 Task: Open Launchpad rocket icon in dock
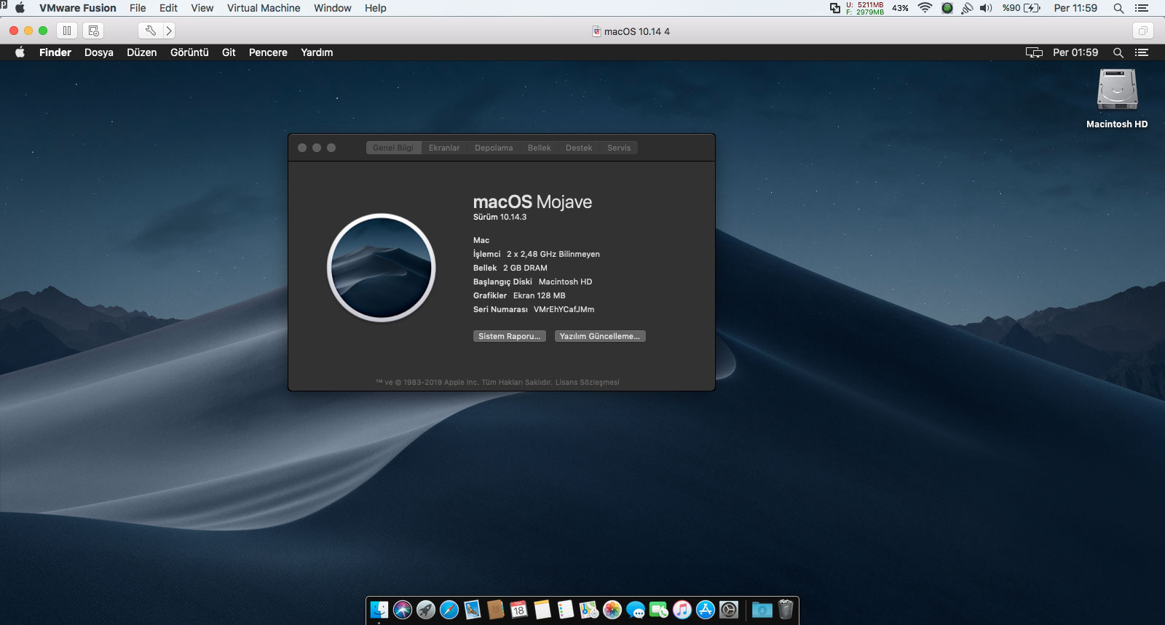coord(426,610)
